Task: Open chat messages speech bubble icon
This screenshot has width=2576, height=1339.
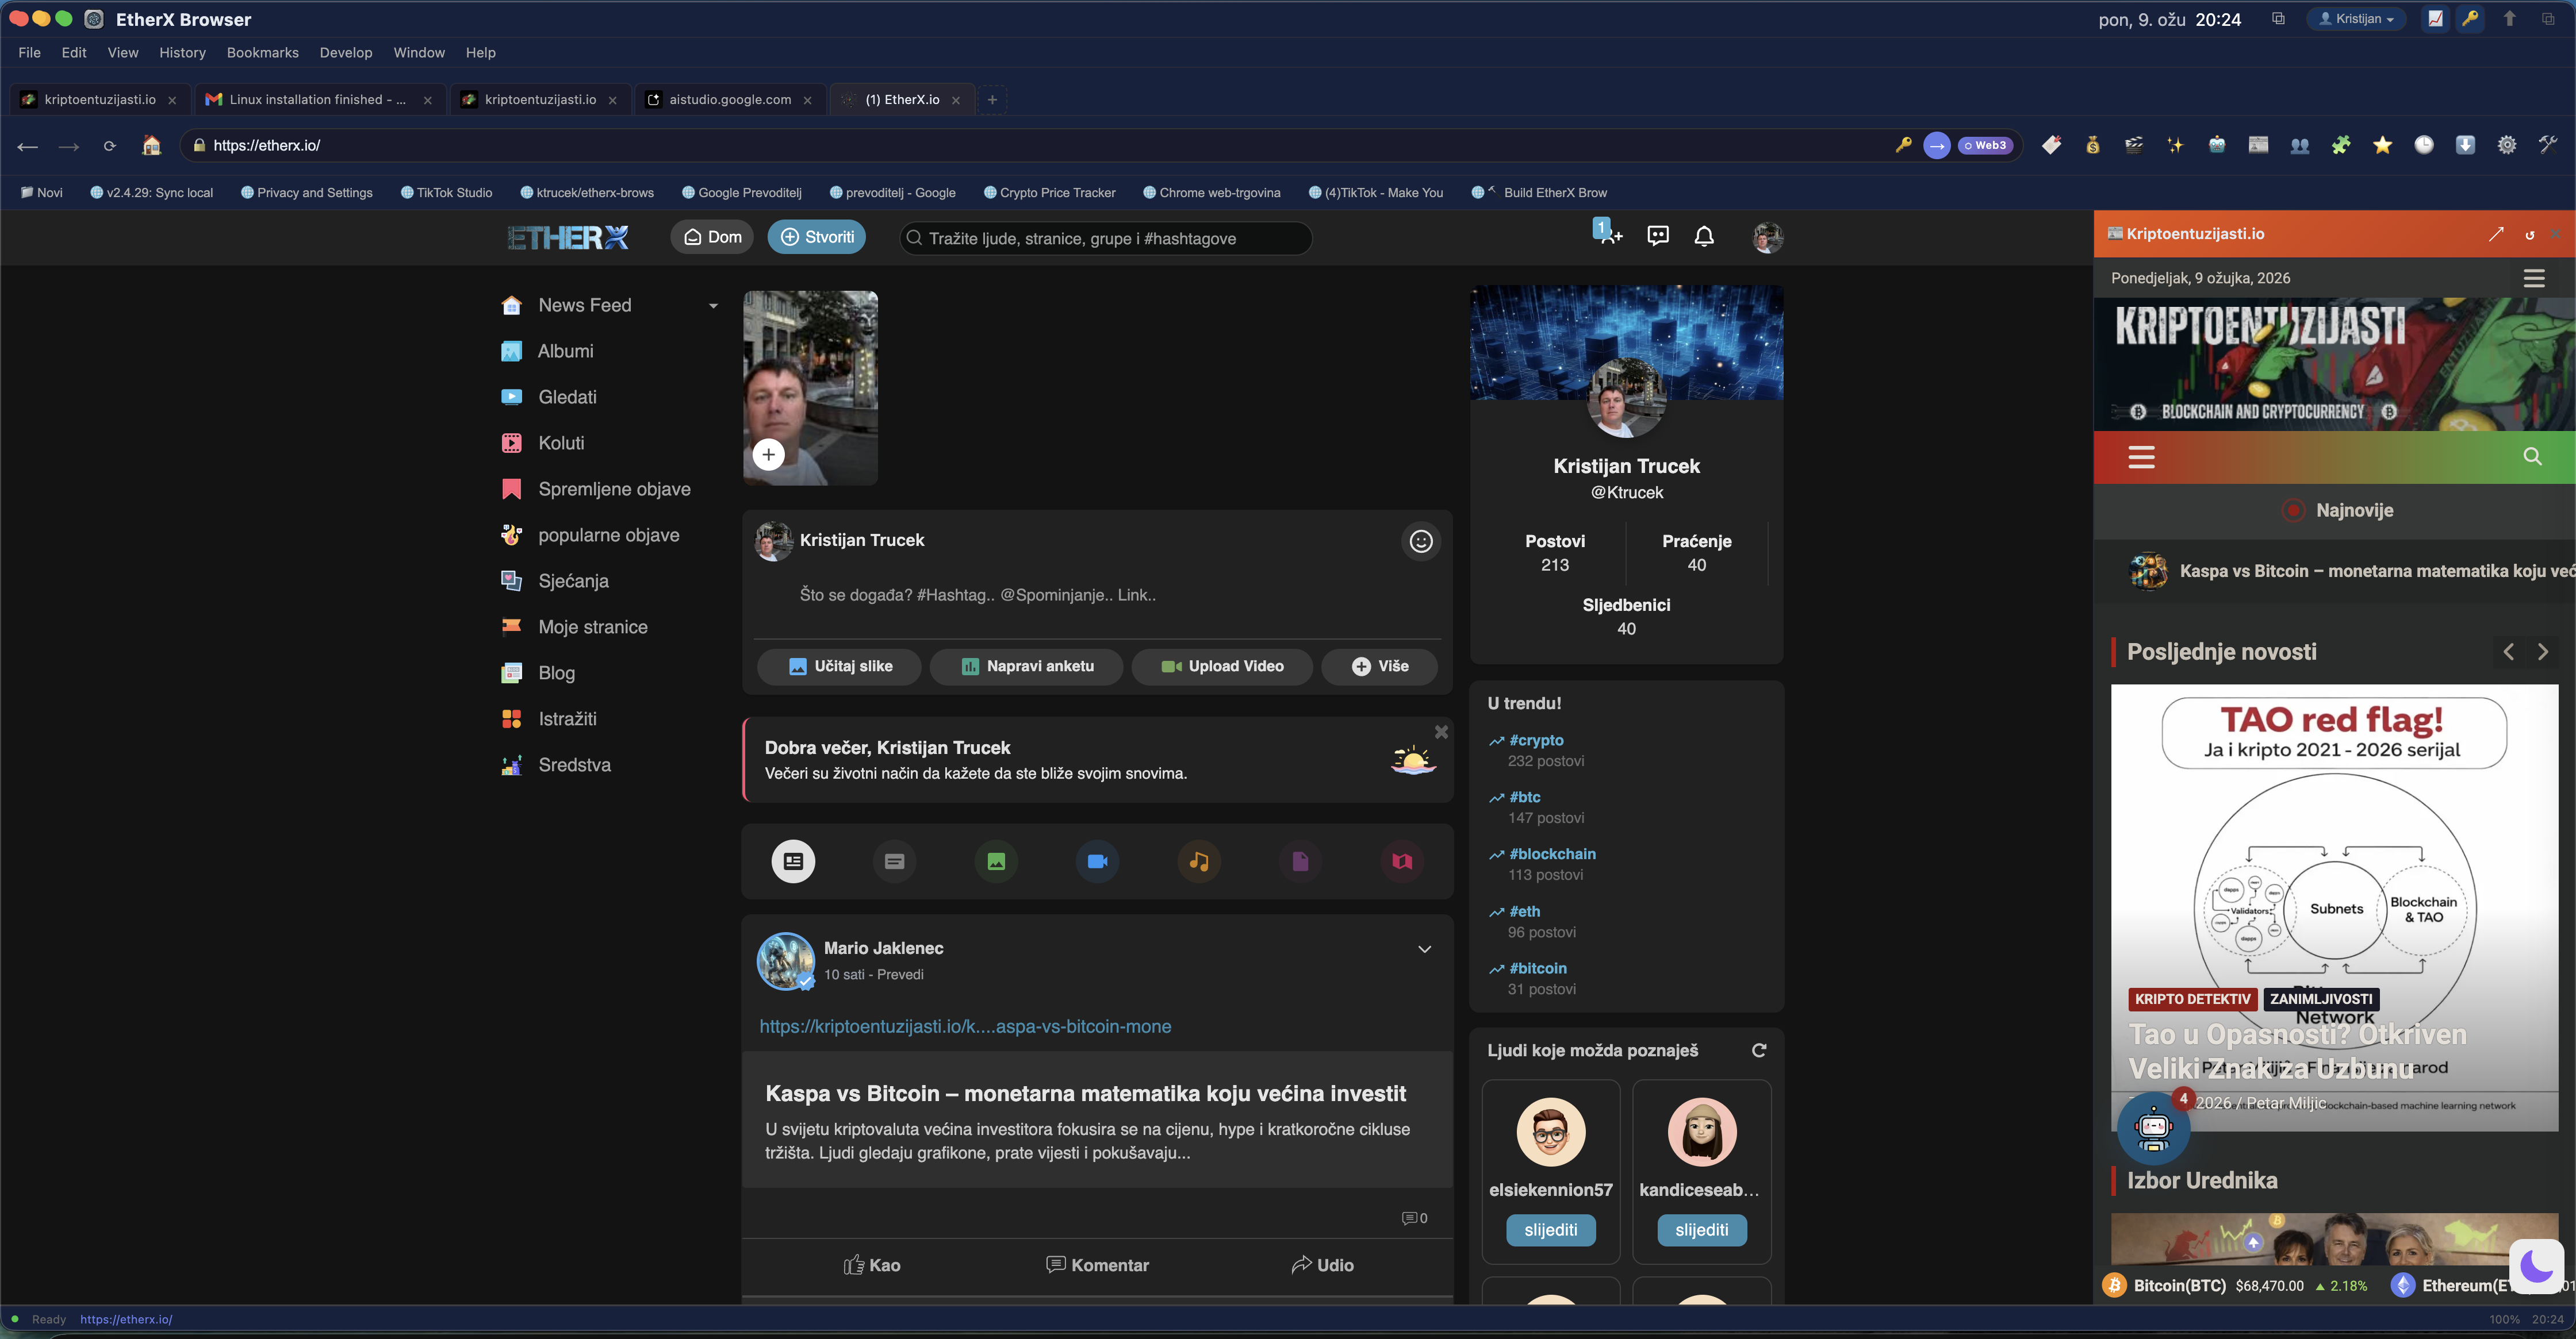Action: (1657, 236)
